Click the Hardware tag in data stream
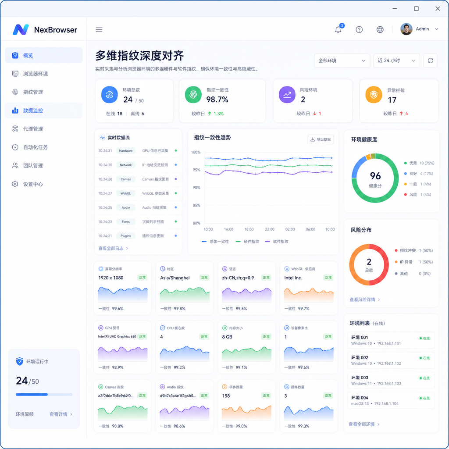The image size is (449, 449). [x=126, y=151]
